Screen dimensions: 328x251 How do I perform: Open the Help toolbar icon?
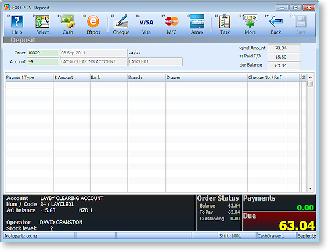[17, 21]
